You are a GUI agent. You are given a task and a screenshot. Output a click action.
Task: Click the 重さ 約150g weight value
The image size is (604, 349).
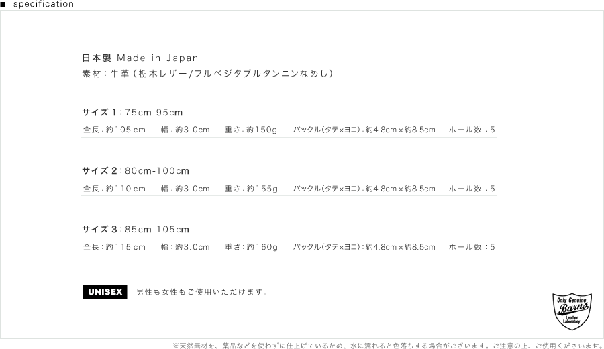[x=251, y=130]
